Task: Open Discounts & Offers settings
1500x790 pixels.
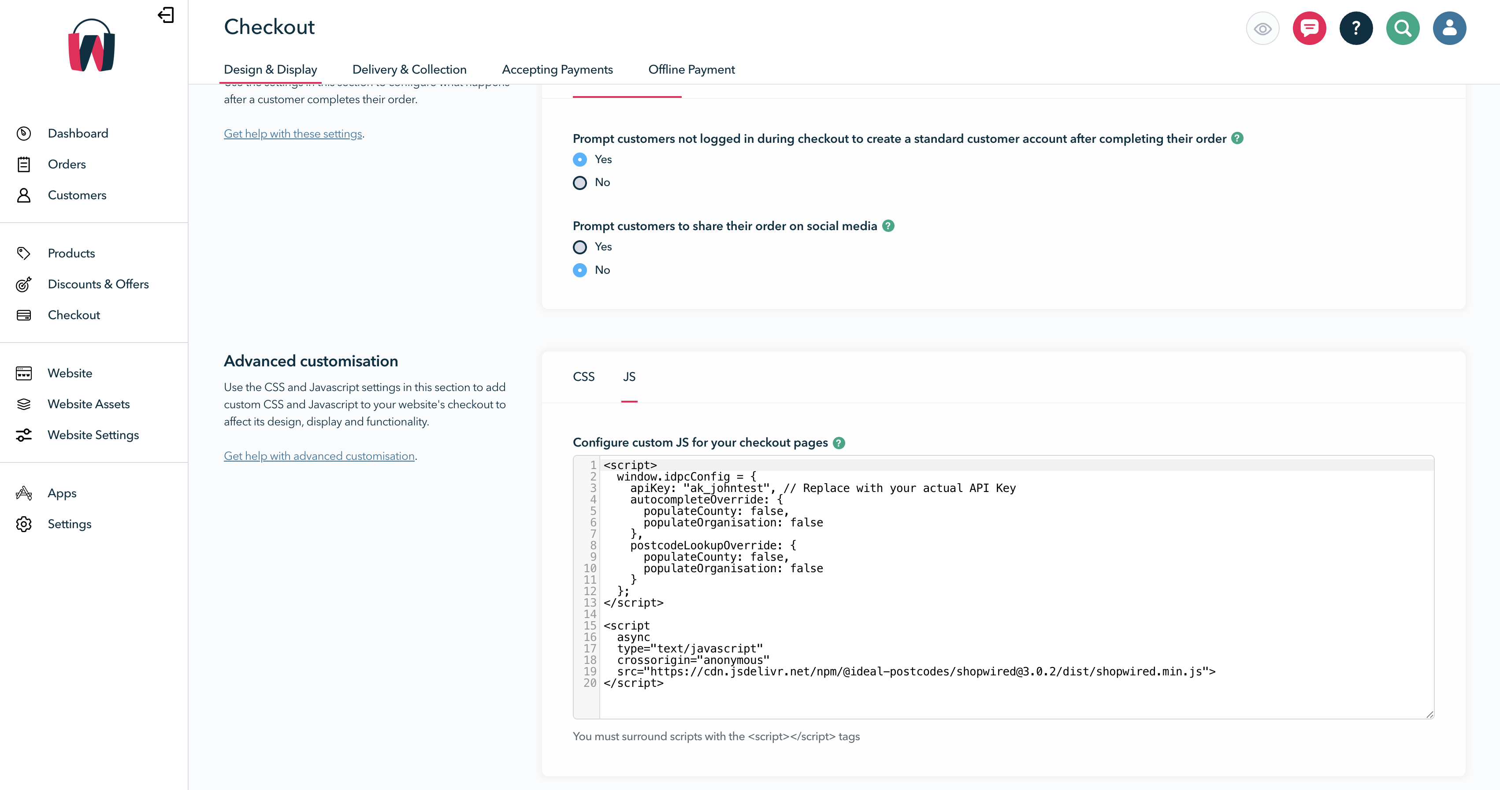Action: point(98,284)
